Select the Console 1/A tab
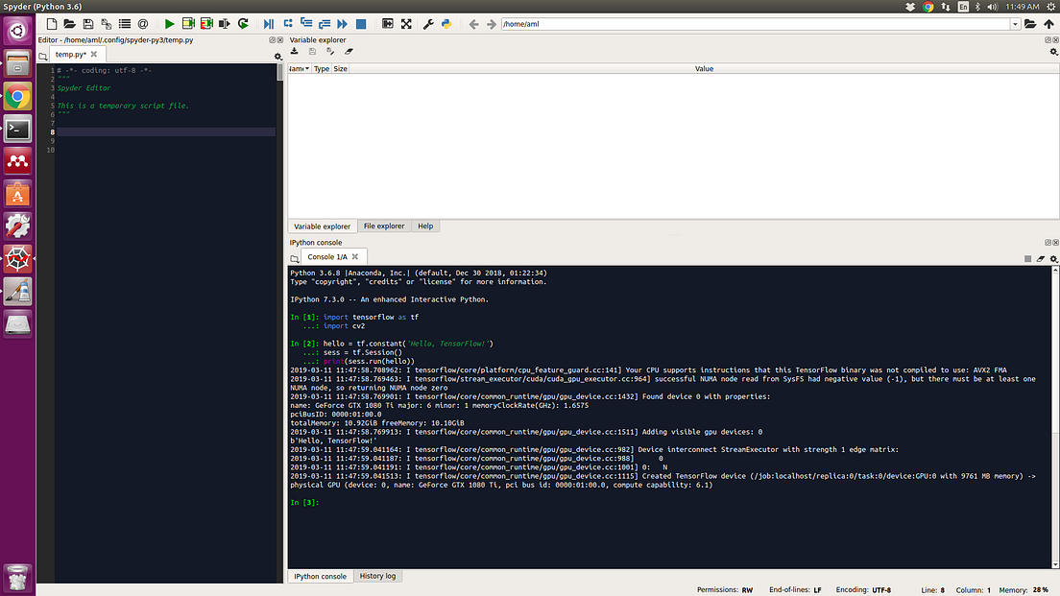This screenshot has height=596, width=1060. click(x=327, y=257)
